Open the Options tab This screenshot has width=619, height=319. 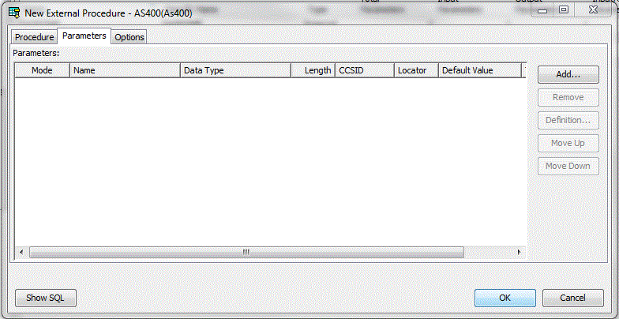[x=129, y=37]
